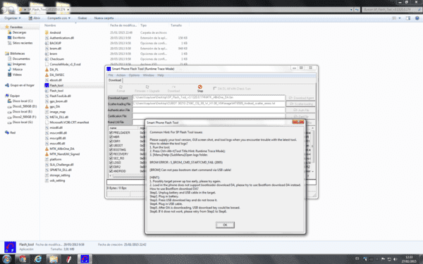Click the Firmware -> Upgrade toolbar icon
This screenshot has width=423, height=264.
click(x=147, y=87)
